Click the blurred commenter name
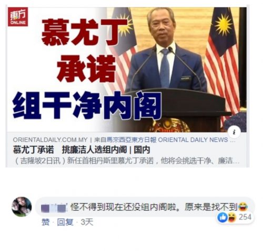 [54, 208]
